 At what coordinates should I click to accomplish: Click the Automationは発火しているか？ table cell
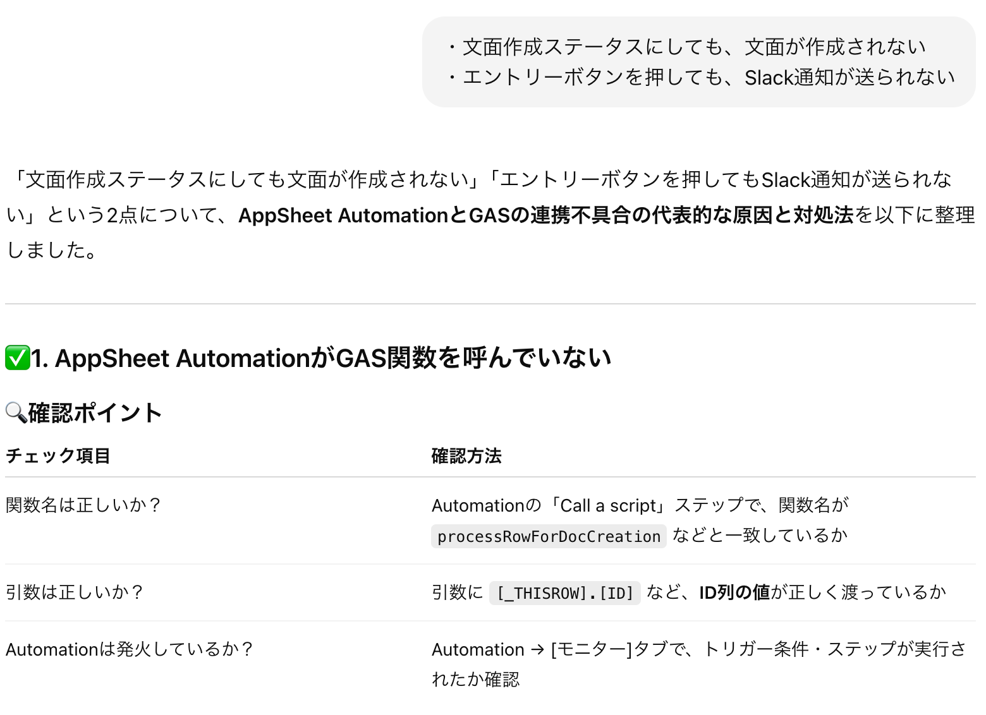(130, 649)
